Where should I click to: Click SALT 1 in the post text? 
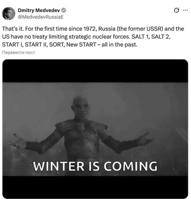pos(140,37)
